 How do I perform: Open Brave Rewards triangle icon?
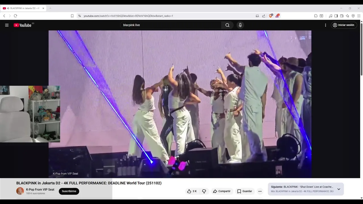[277, 16]
